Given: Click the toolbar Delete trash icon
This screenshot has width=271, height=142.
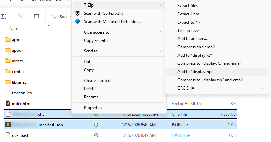Looking at the screenshot, I should click(x=36, y=16).
